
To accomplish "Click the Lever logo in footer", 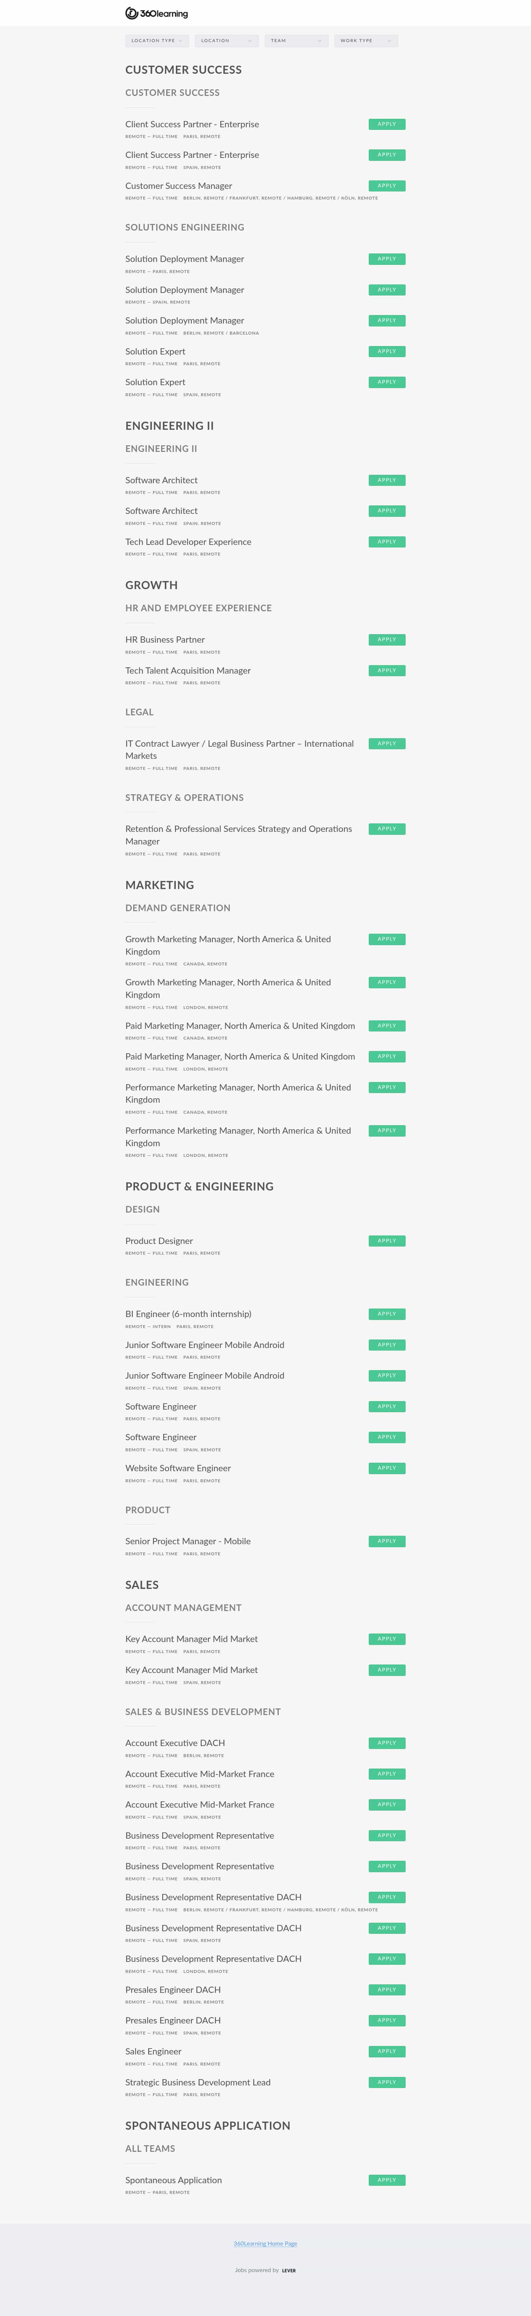I will pos(288,2270).
